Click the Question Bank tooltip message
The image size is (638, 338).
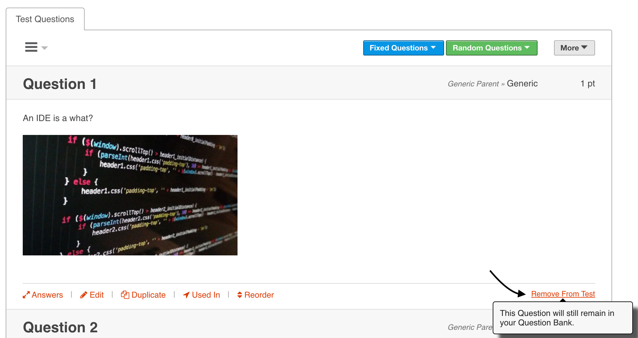pos(557,318)
